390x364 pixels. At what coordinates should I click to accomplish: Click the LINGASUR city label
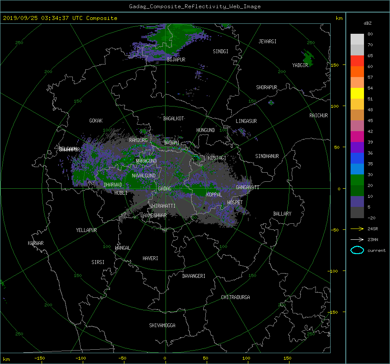pos(246,121)
